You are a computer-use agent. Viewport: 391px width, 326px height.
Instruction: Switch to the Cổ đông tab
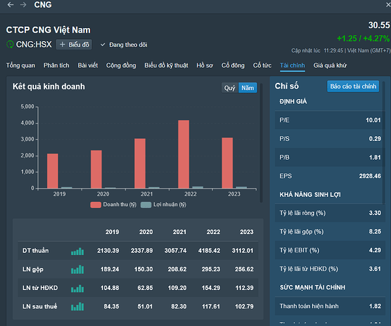(233, 65)
